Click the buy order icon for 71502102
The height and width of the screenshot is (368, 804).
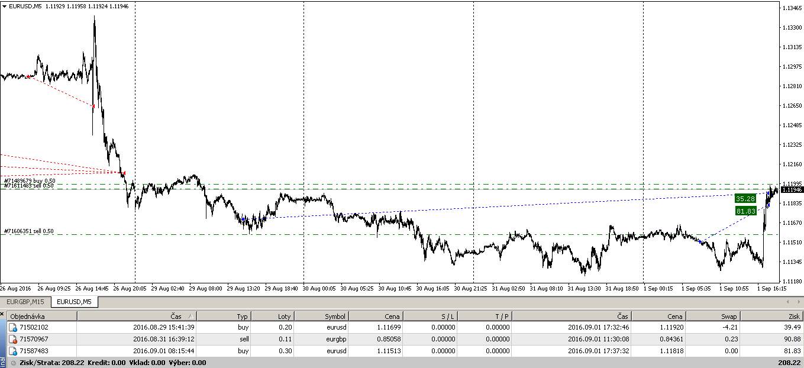click(13, 327)
